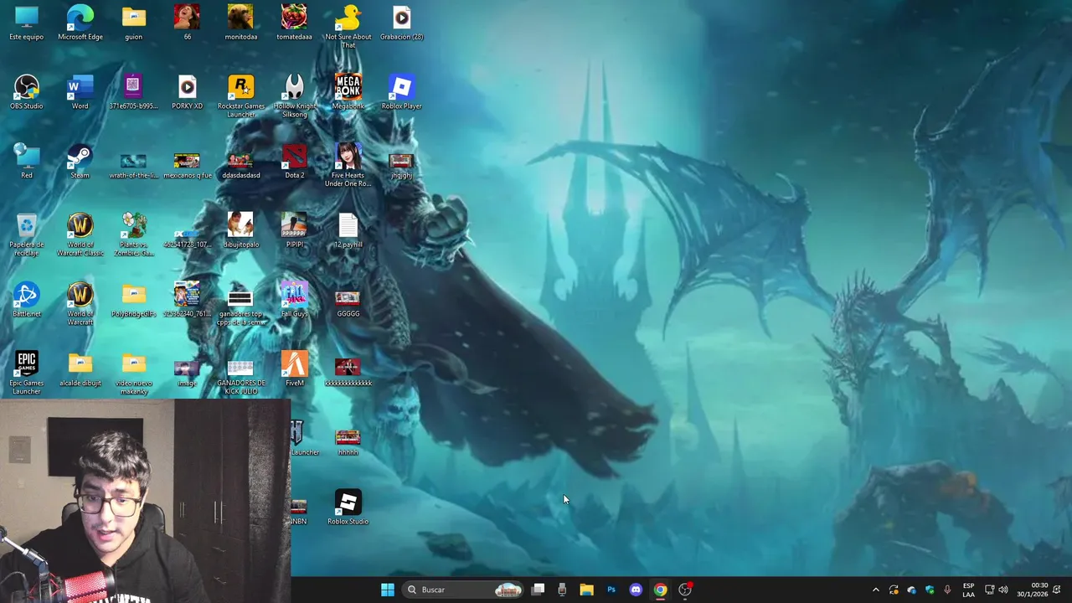Open Discord from the taskbar
Viewport: 1072px width, 603px height.
click(x=636, y=590)
